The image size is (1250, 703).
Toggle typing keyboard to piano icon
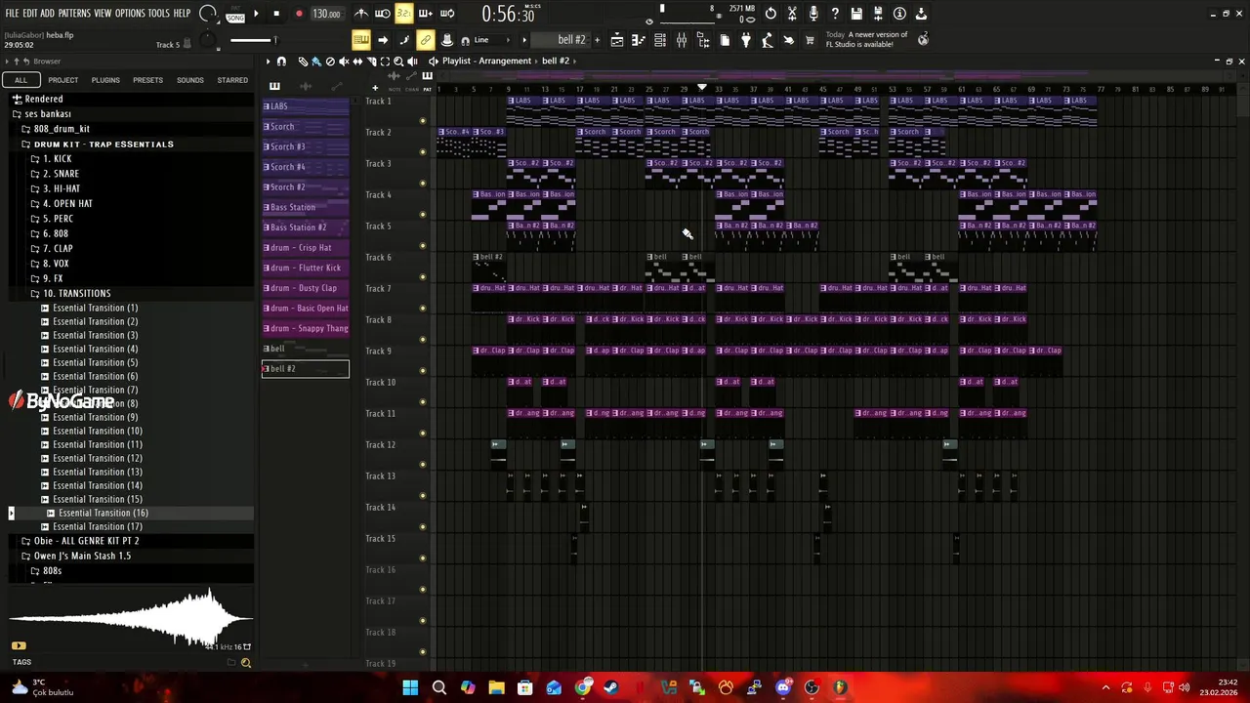360,40
